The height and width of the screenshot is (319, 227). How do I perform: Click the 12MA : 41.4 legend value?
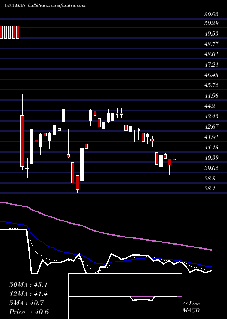(29, 294)
